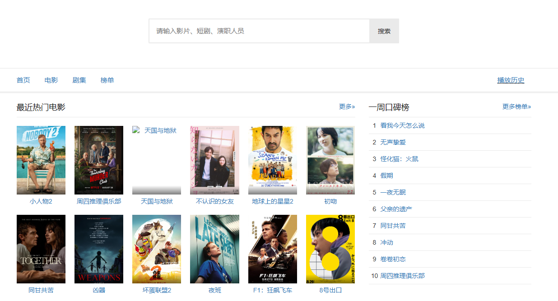Click the 坏蛋联盟2 title link
Viewport: 558px width, 301px height.
[x=157, y=290]
